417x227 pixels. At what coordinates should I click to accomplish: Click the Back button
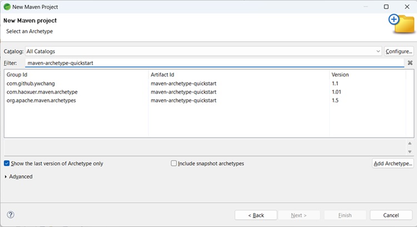coord(256,215)
